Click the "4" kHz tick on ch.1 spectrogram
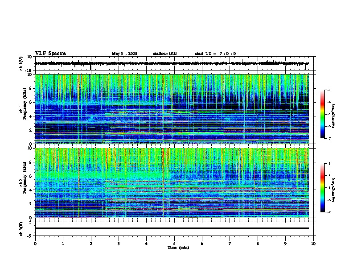 31,116
